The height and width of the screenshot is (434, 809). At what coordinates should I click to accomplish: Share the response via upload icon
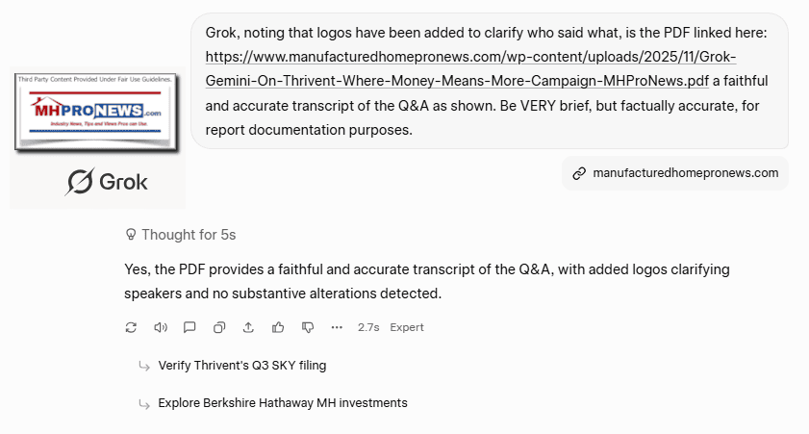point(248,327)
